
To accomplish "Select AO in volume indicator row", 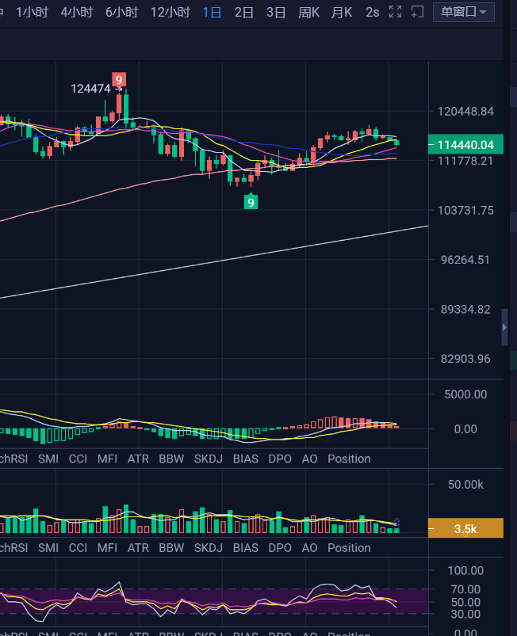I will (x=309, y=548).
